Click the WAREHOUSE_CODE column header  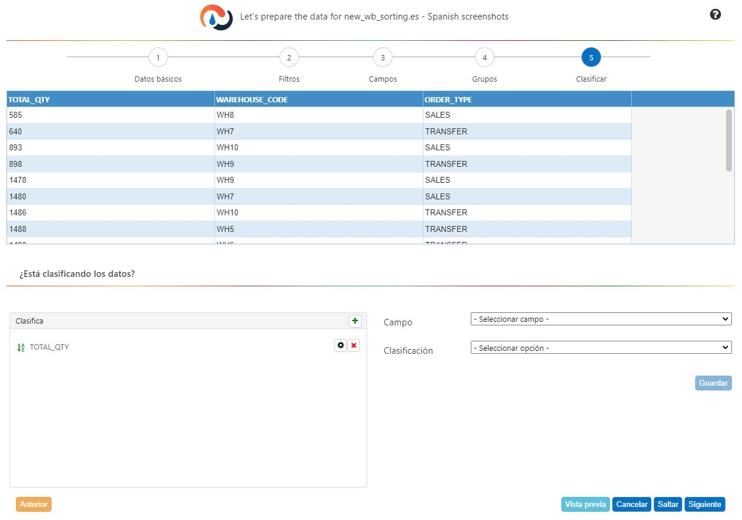tap(319, 99)
